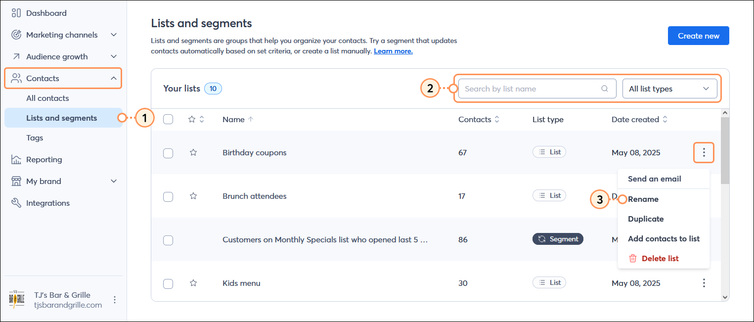Follow the Learn more link
The width and height of the screenshot is (754, 322).
coord(393,51)
